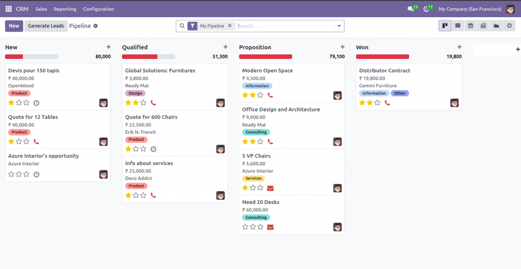The height and width of the screenshot is (269, 521).
Task: Open the Configuration menu
Action: pos(98,9)
